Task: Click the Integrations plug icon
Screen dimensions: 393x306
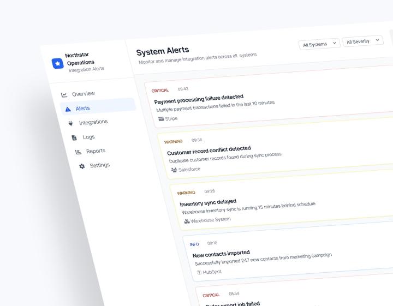Action: [x=70, y=123]
